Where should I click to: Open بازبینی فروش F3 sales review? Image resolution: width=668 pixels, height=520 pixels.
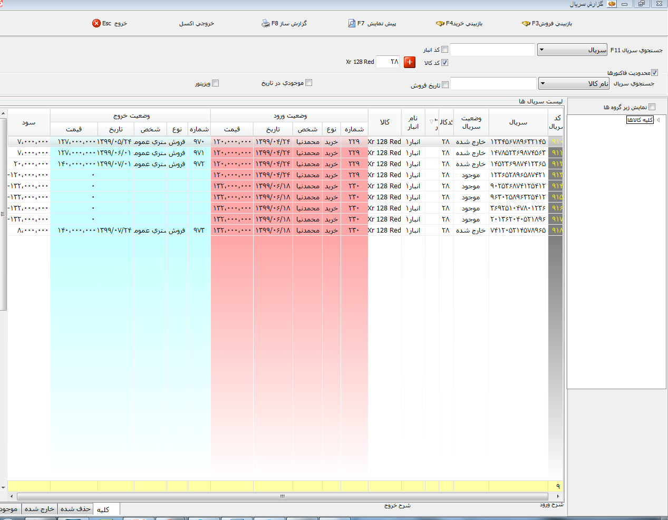(547, 23)
